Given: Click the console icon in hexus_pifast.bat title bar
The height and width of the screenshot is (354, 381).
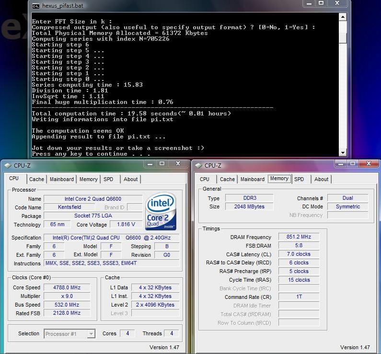Looking at the screenshot, I should point(36,6).
